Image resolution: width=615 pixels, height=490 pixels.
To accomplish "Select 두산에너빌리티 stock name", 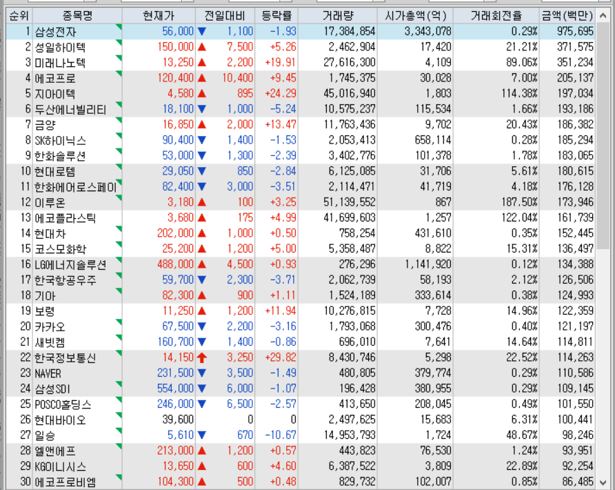I will (70, 109).
